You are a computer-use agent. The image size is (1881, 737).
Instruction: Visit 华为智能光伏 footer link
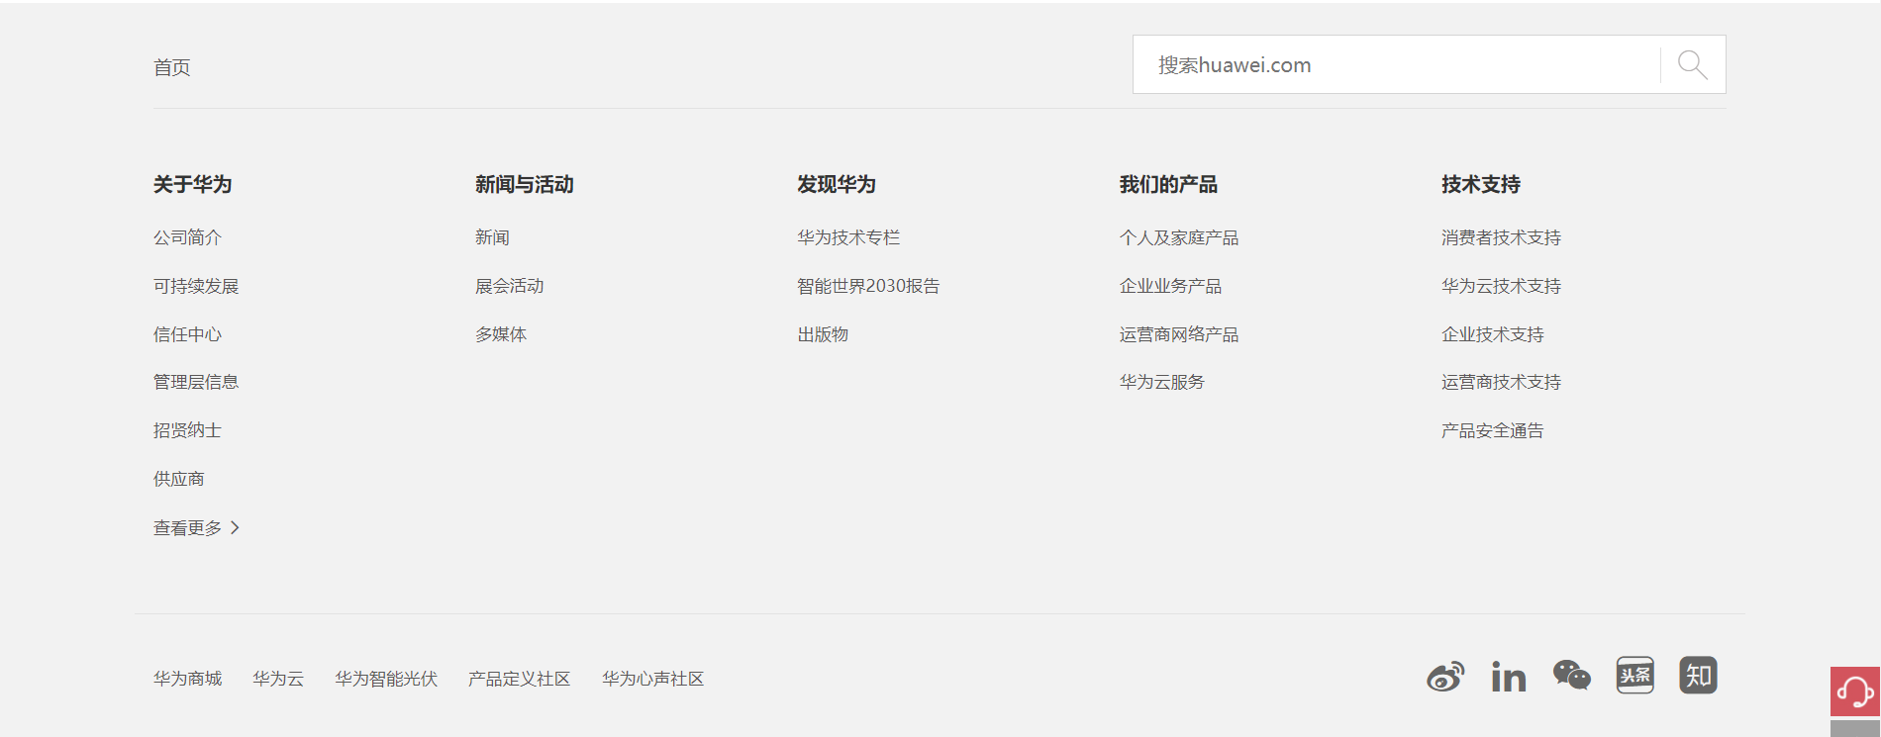[386, 679]
